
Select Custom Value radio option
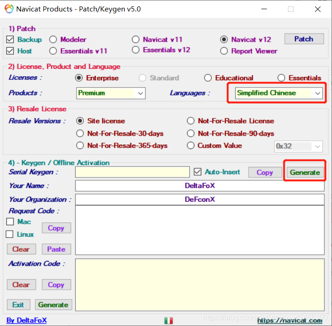coord(191,146)
